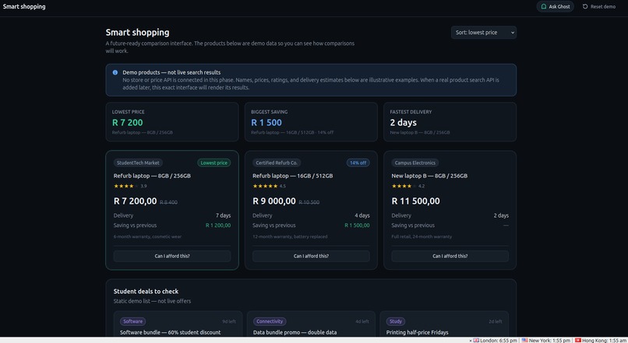Click 'Can I afford this?' for R 9 000 laptop

pos(311,256)
